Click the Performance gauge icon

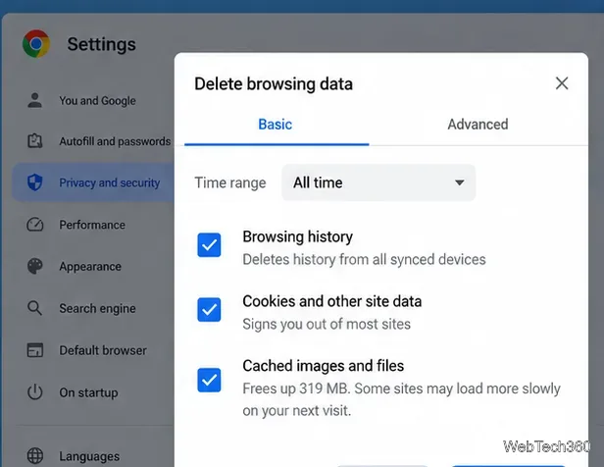pos(35,225)
